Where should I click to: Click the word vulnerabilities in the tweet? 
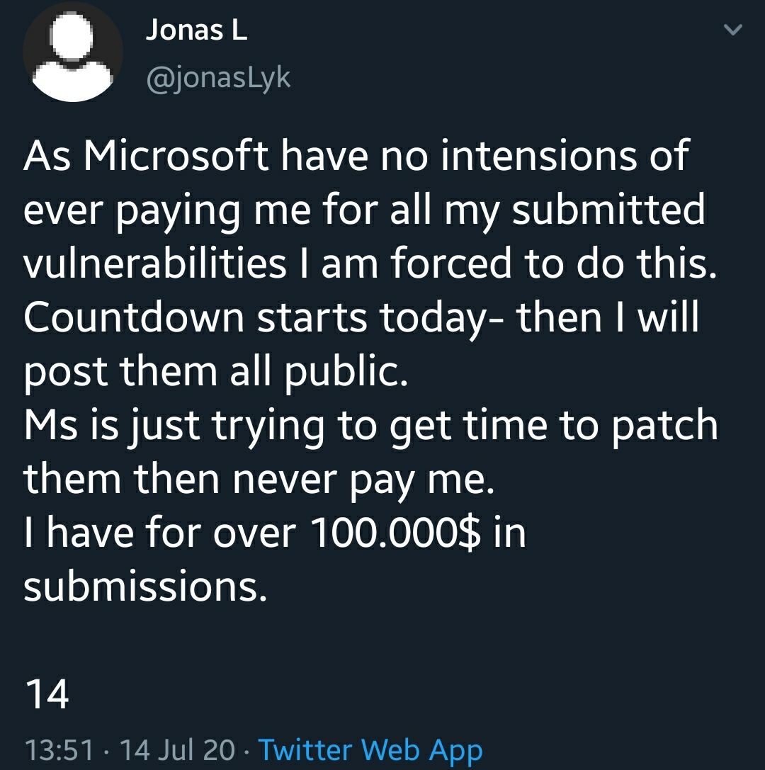[154, 264]
